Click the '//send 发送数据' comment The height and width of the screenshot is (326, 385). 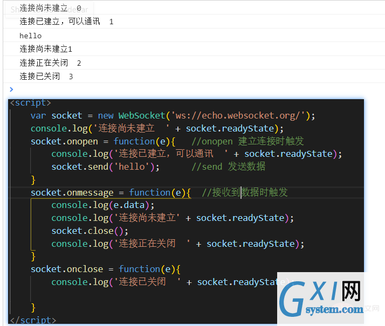pos(228,167)
